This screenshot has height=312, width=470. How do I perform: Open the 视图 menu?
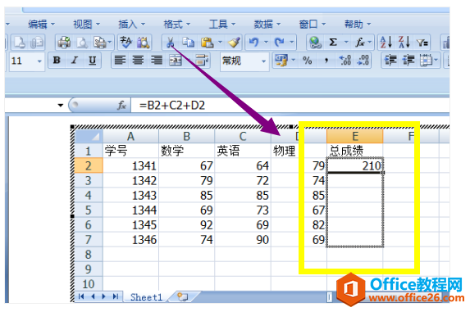pos(87,24)
